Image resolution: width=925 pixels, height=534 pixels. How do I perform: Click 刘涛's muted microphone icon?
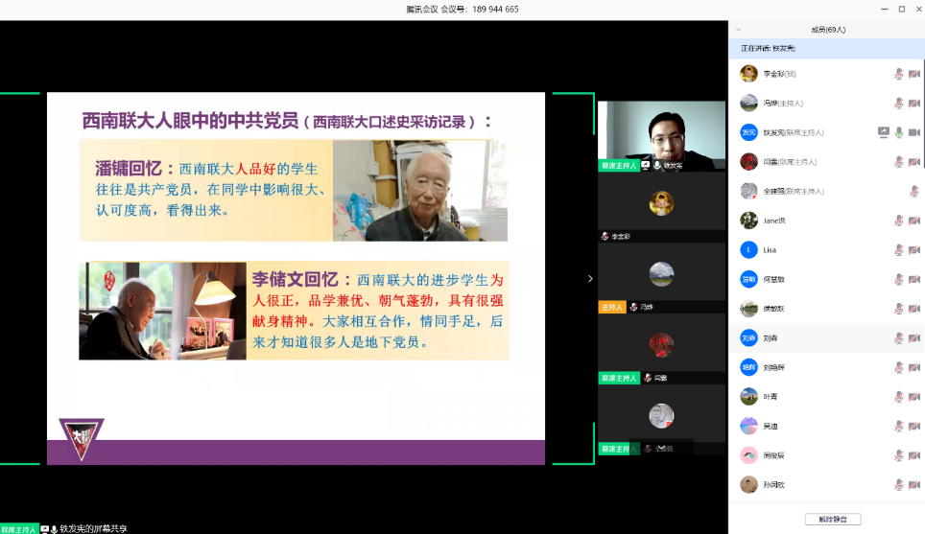899,338
